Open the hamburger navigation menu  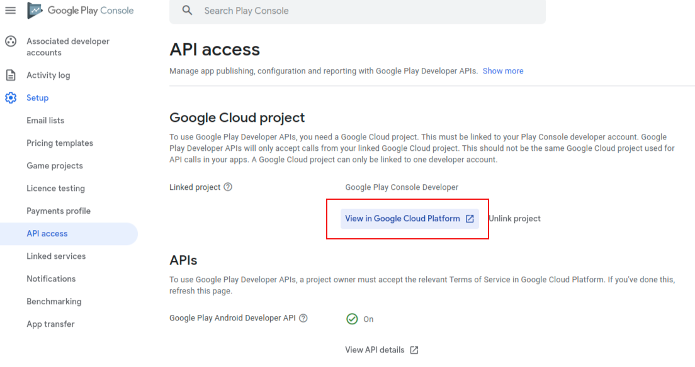click(10, 10)
